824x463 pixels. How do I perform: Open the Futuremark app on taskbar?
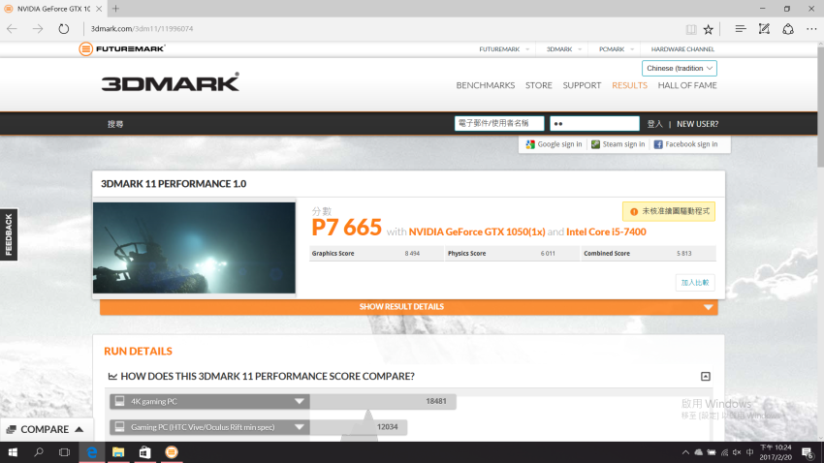click(172, 452)
